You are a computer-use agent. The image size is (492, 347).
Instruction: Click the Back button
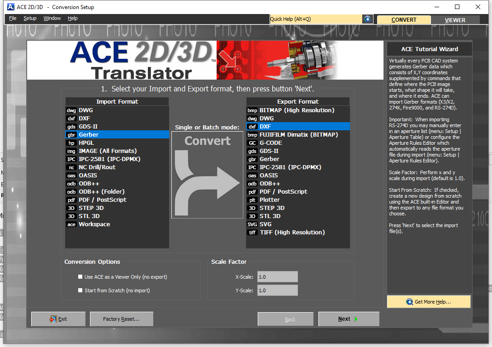coord(285,319)
